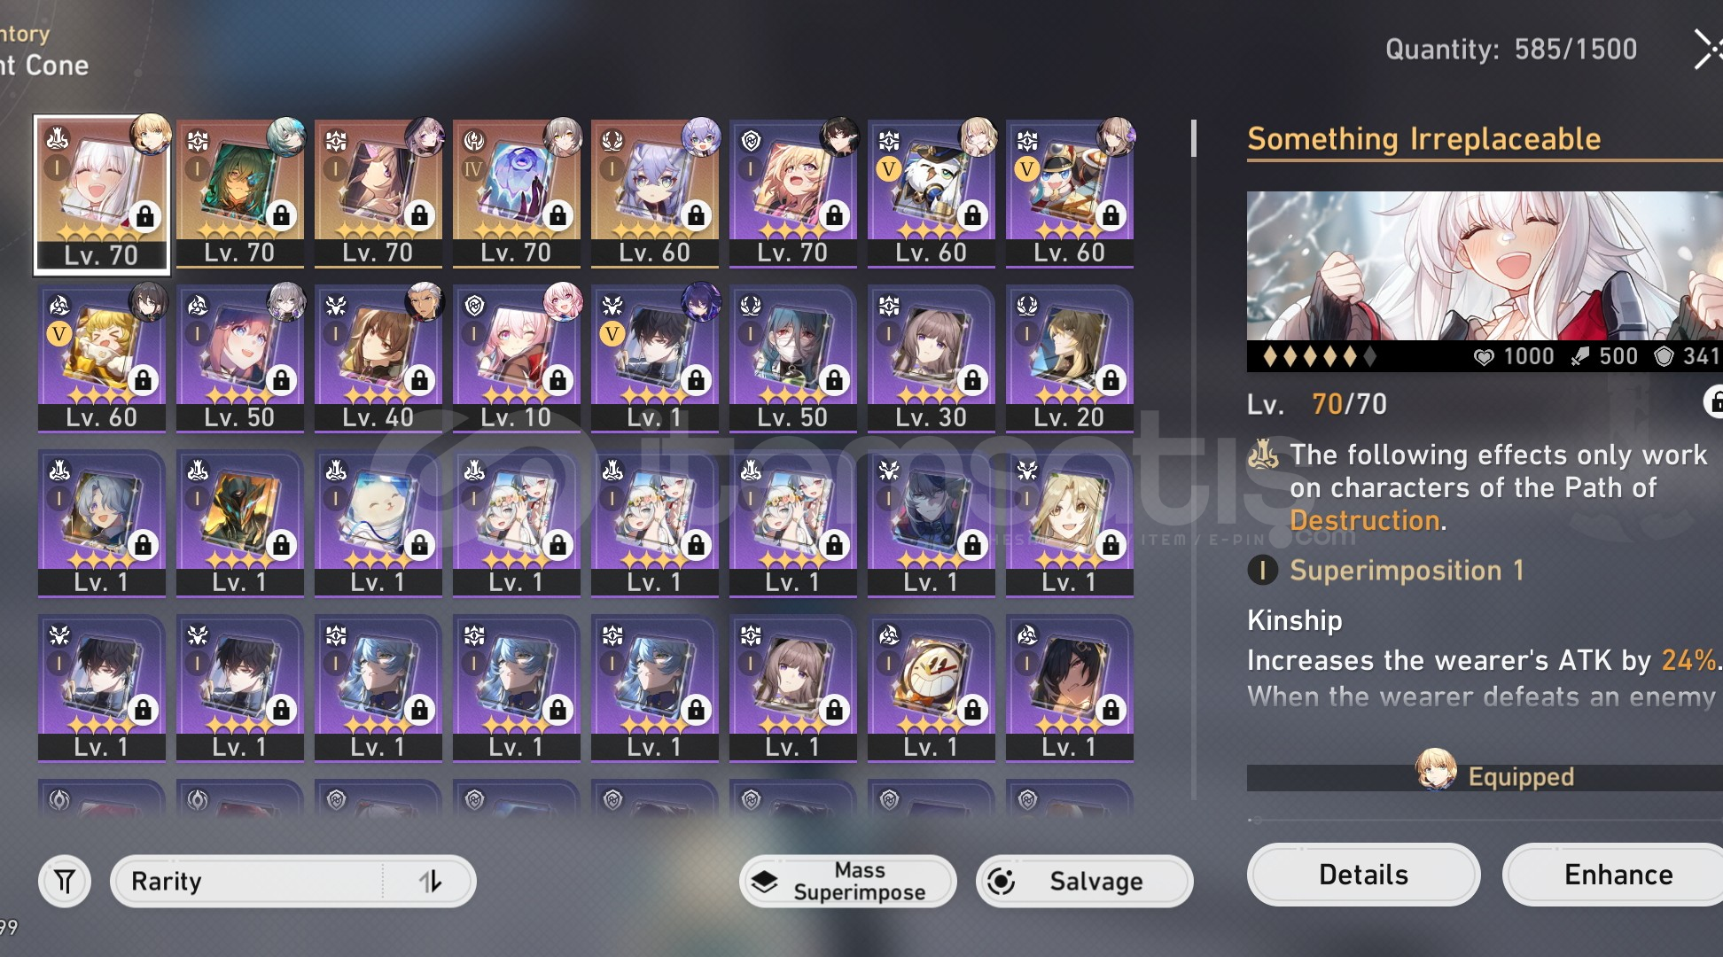Image resolution: width=1723 pixels, height=957 pixels.
Task: Toggle lock on Something Irreplaceable detail panel
Action: 1714,401
